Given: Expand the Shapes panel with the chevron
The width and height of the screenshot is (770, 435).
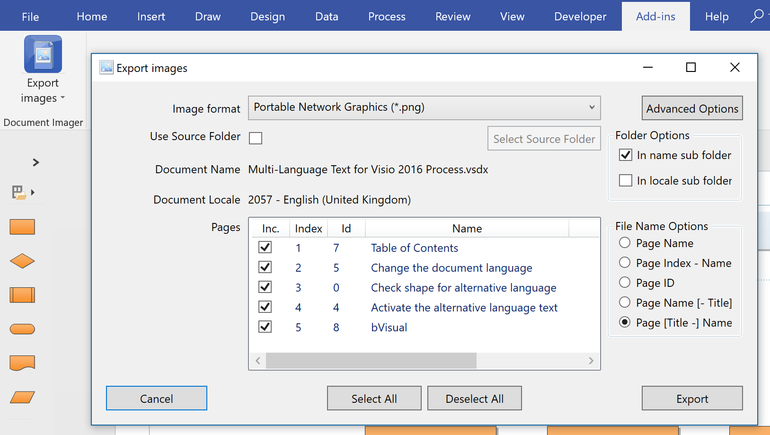Looking at the screenshot, I should 36,162.
